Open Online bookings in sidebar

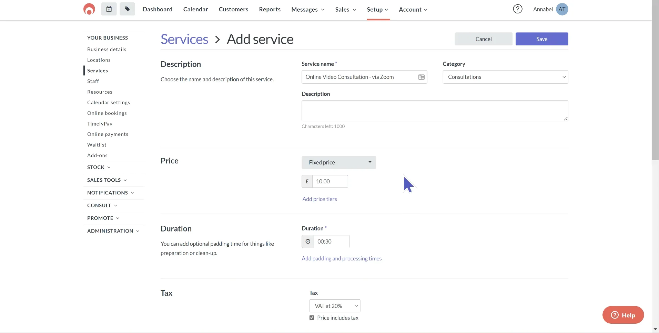(x=107, y=113)
